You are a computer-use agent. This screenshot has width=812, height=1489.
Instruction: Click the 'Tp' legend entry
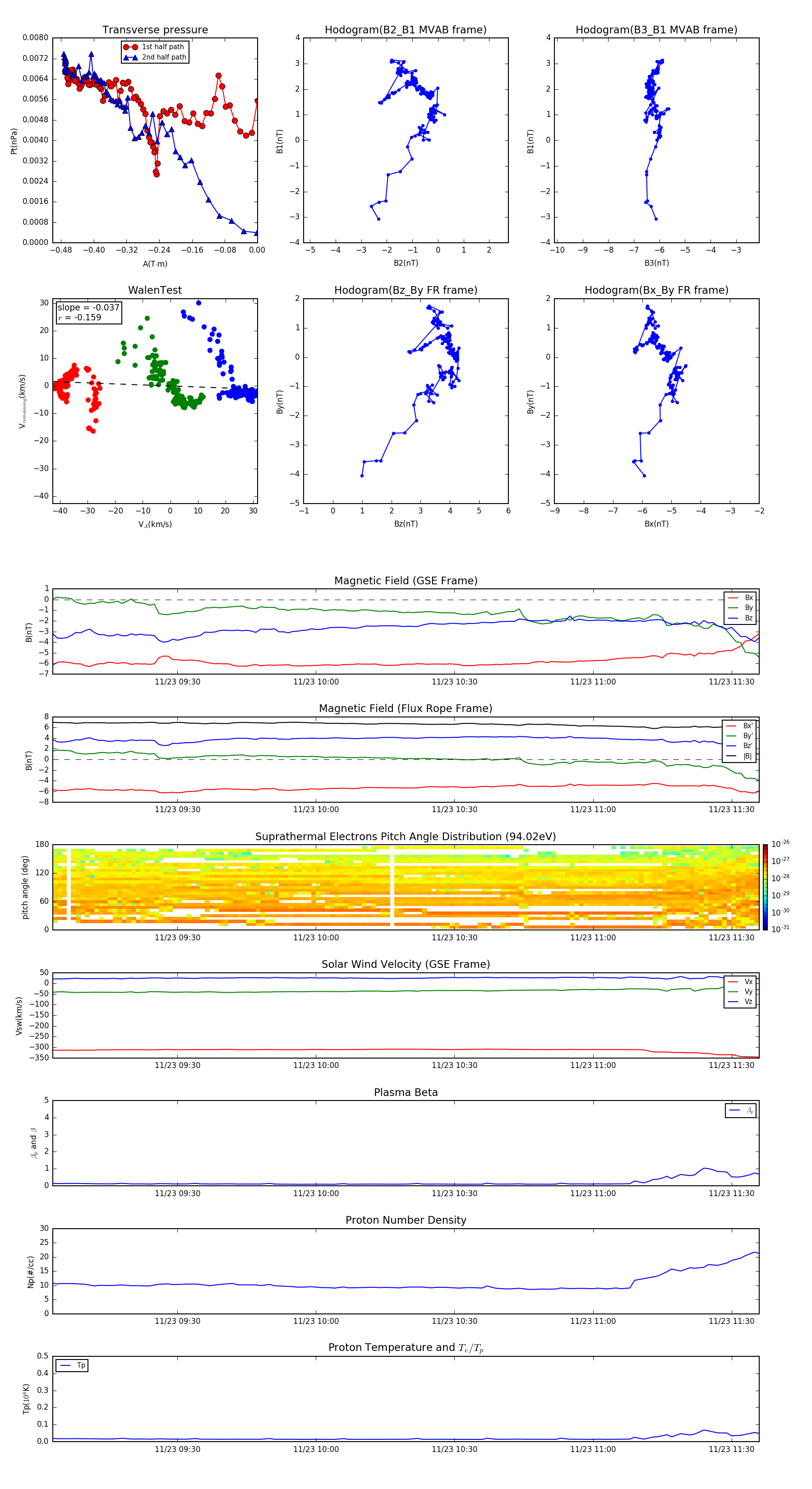pos(72,1365)
